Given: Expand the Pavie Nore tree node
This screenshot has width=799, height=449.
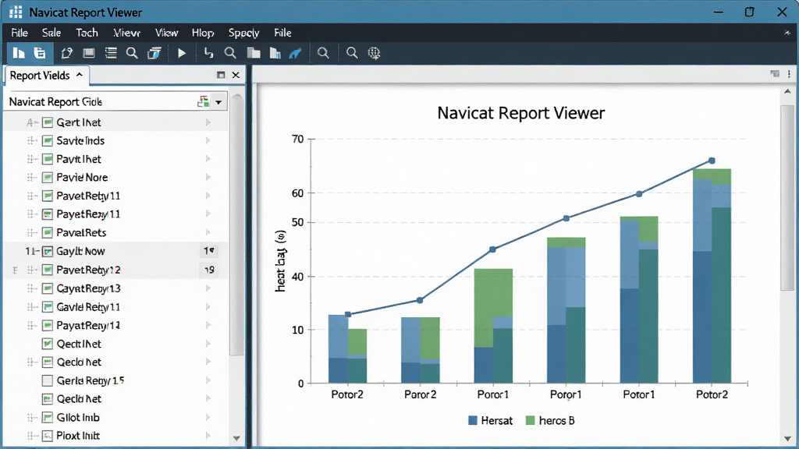Looking at the screenshot, I should (x=31, y=177).
